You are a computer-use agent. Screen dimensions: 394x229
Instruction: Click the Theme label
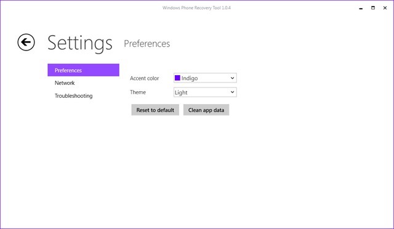click(138, 92)
